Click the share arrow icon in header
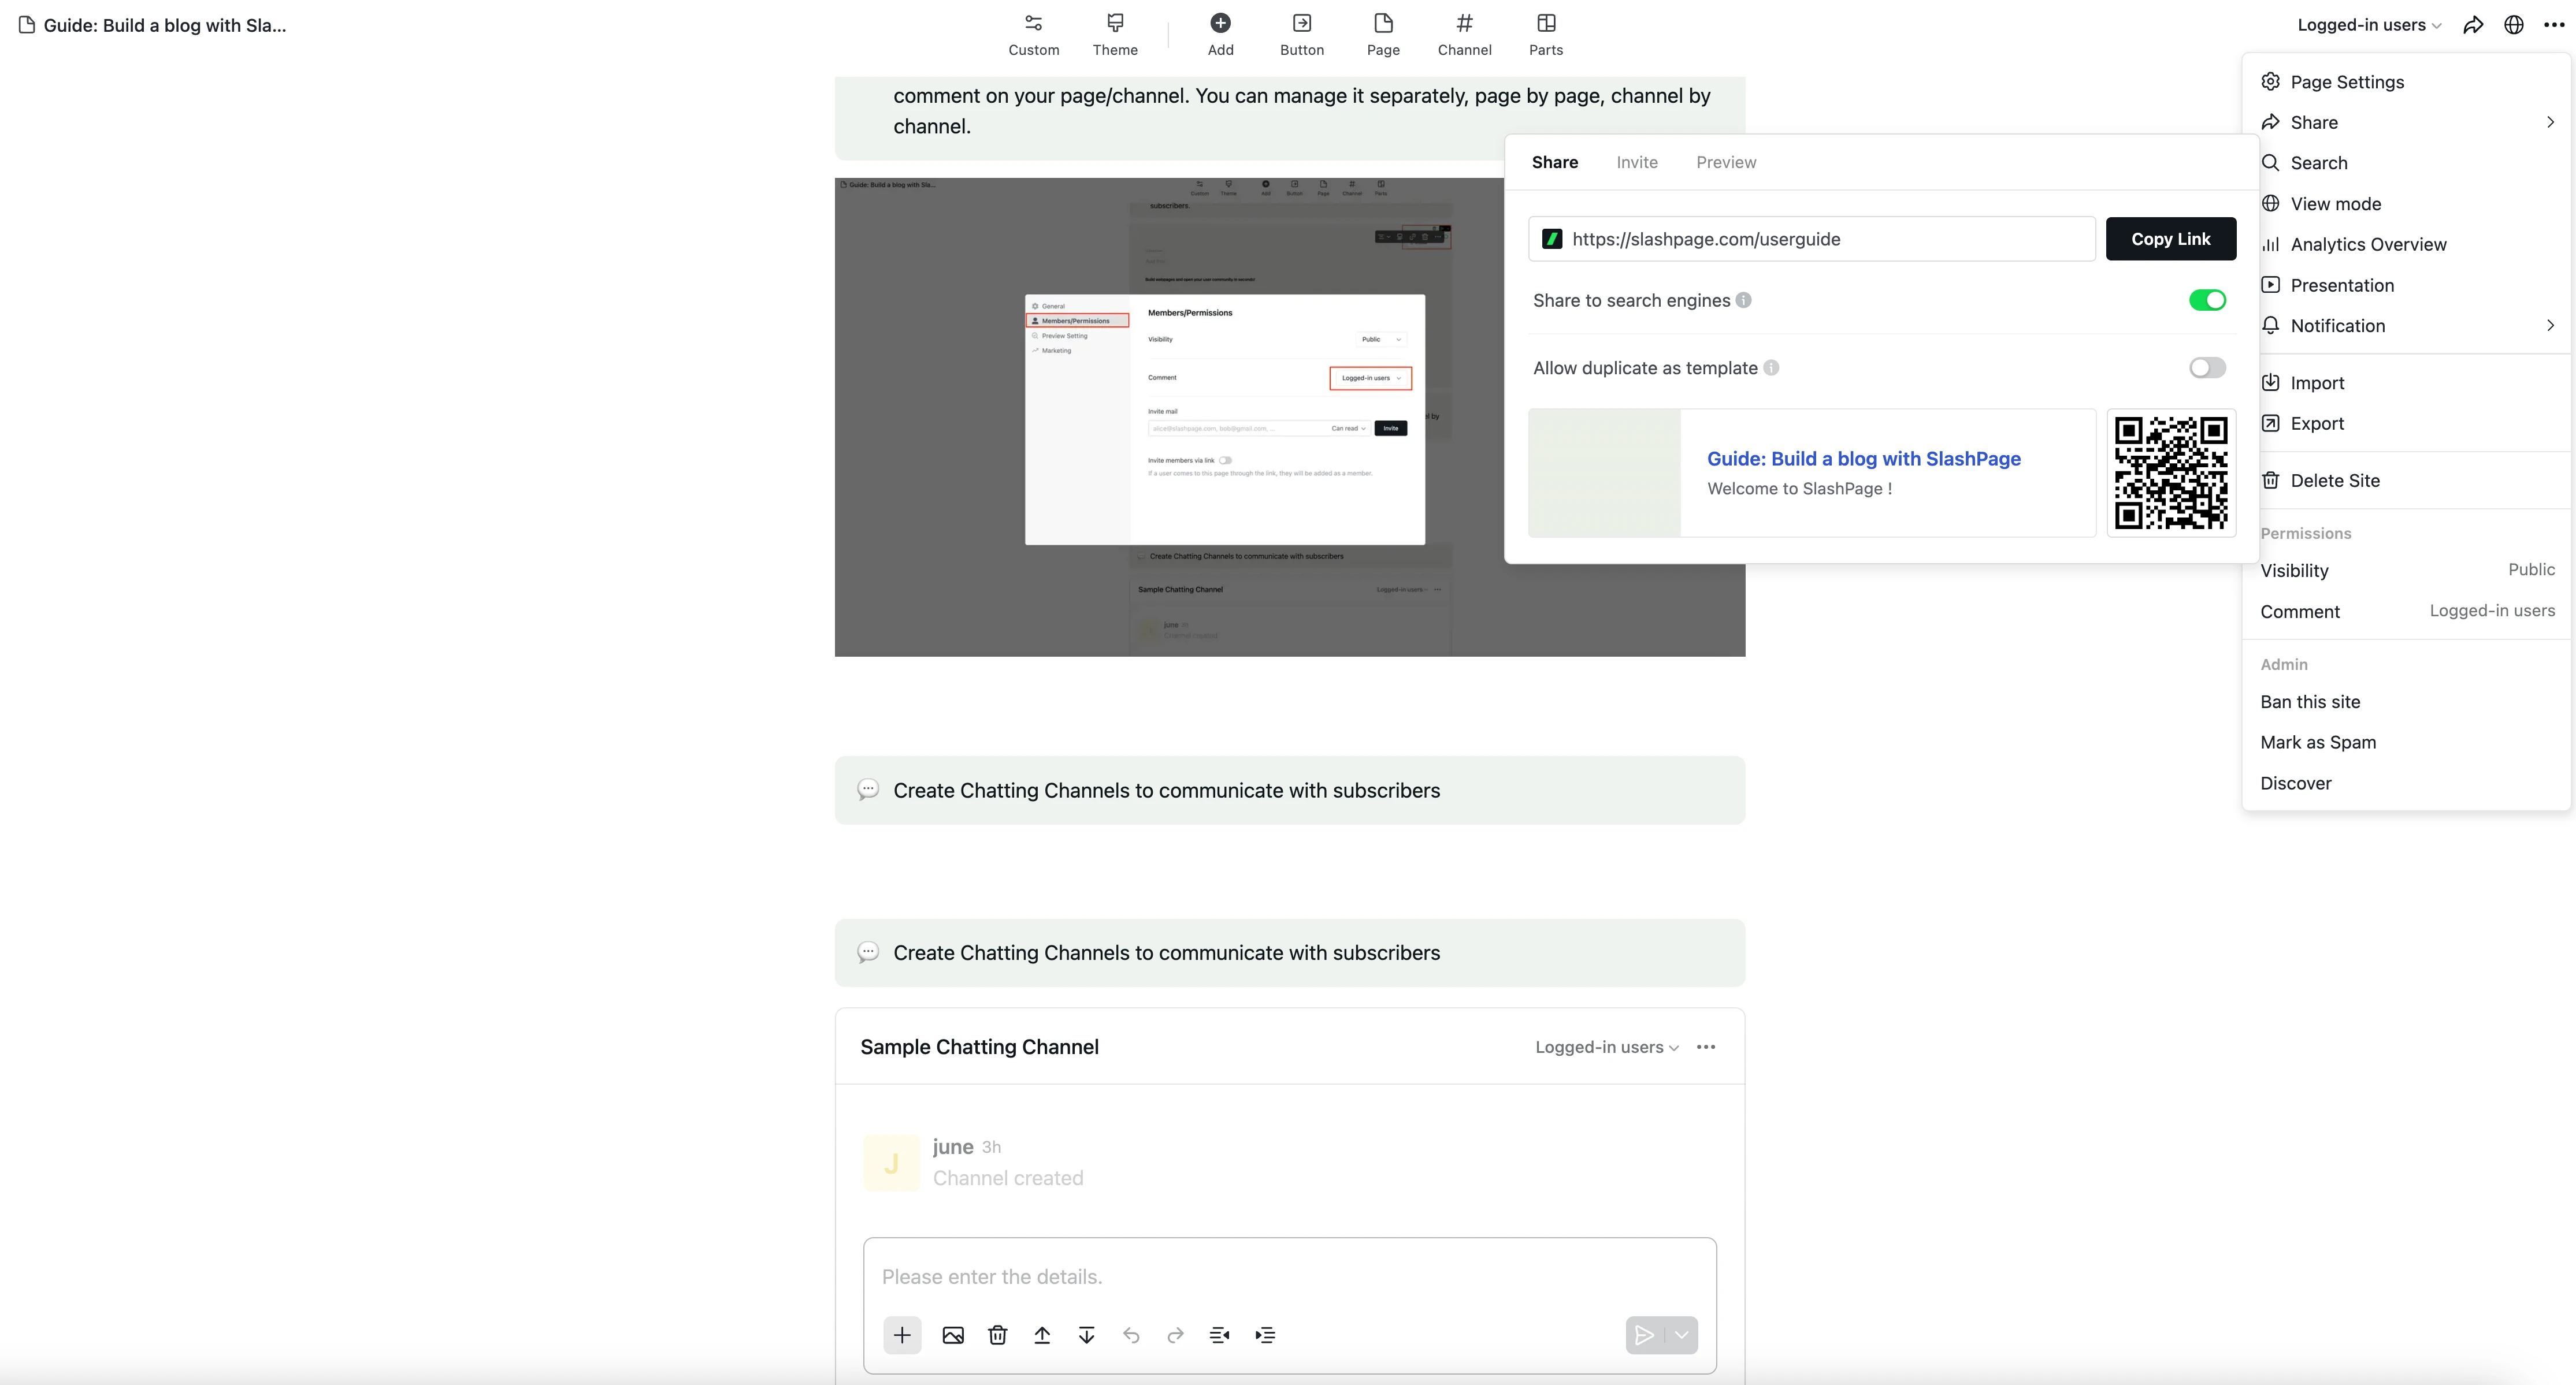Image resolution: width=2576 pixels, height=1385 pixels. [2473, 25]
